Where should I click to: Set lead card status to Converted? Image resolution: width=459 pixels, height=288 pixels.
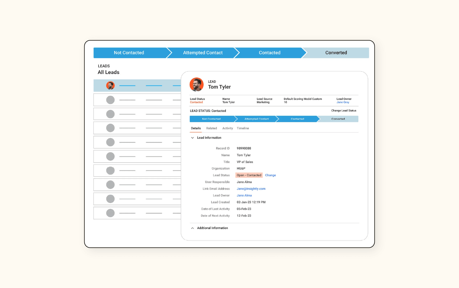338,119
